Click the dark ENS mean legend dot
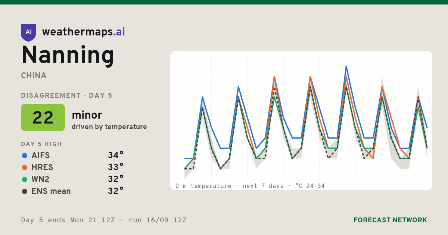The image size is (448, 235). tap(25, 191)
